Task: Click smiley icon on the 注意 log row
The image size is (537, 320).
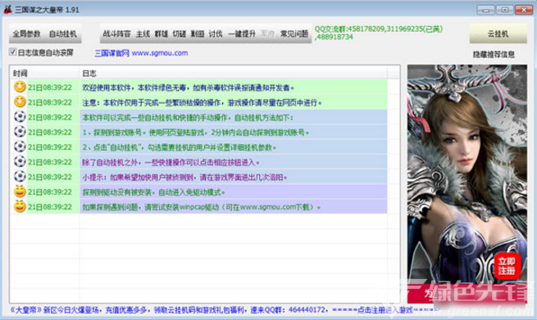Action: [20, 101]
